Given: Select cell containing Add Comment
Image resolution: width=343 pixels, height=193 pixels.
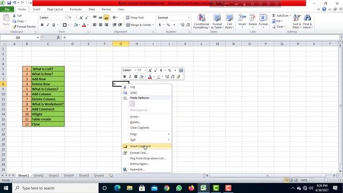Looking at the screenshot, I should (48, 109).
